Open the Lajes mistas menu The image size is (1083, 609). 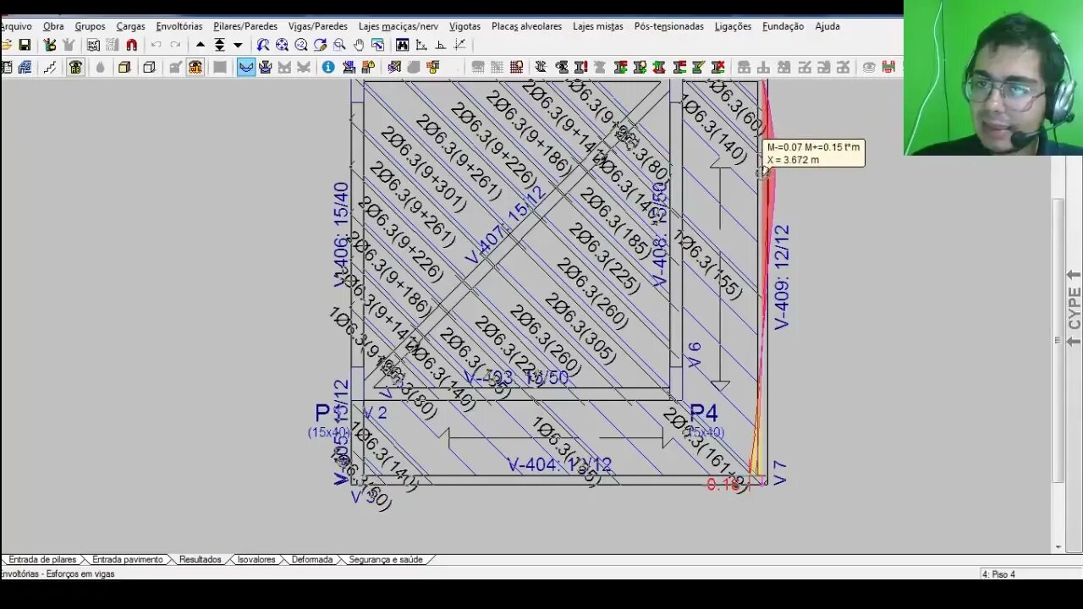(598, 26)
